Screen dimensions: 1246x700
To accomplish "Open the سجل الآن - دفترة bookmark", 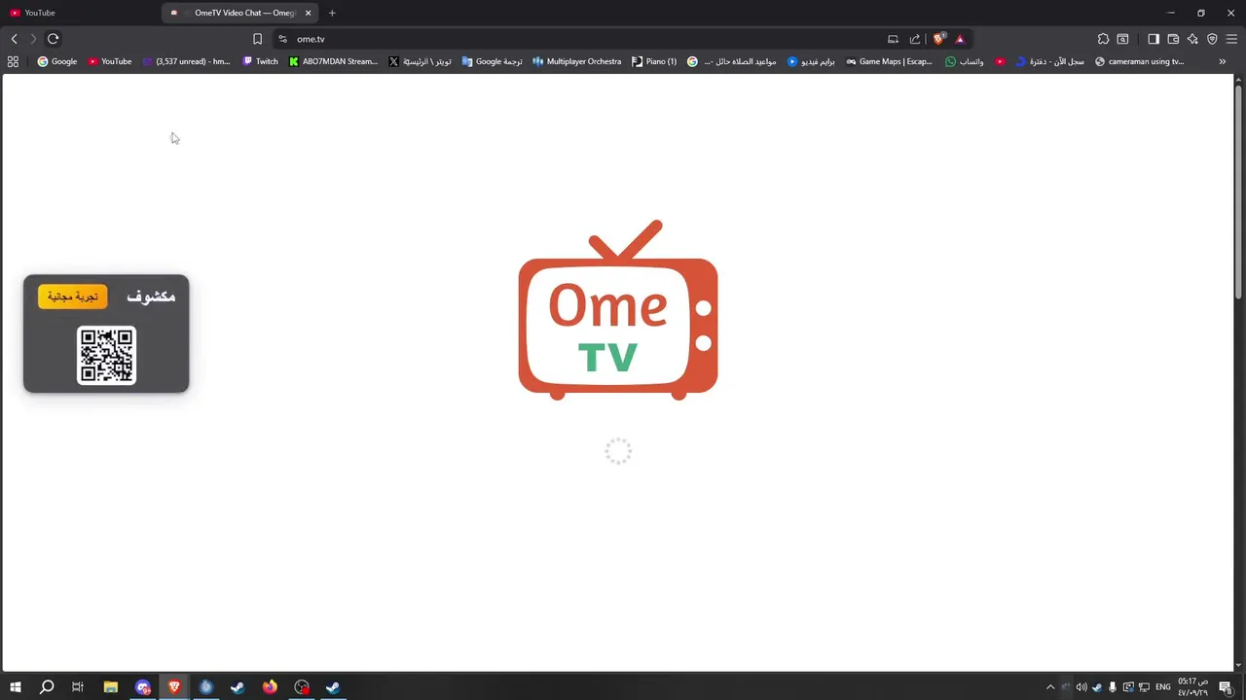I will [1049, 61].
